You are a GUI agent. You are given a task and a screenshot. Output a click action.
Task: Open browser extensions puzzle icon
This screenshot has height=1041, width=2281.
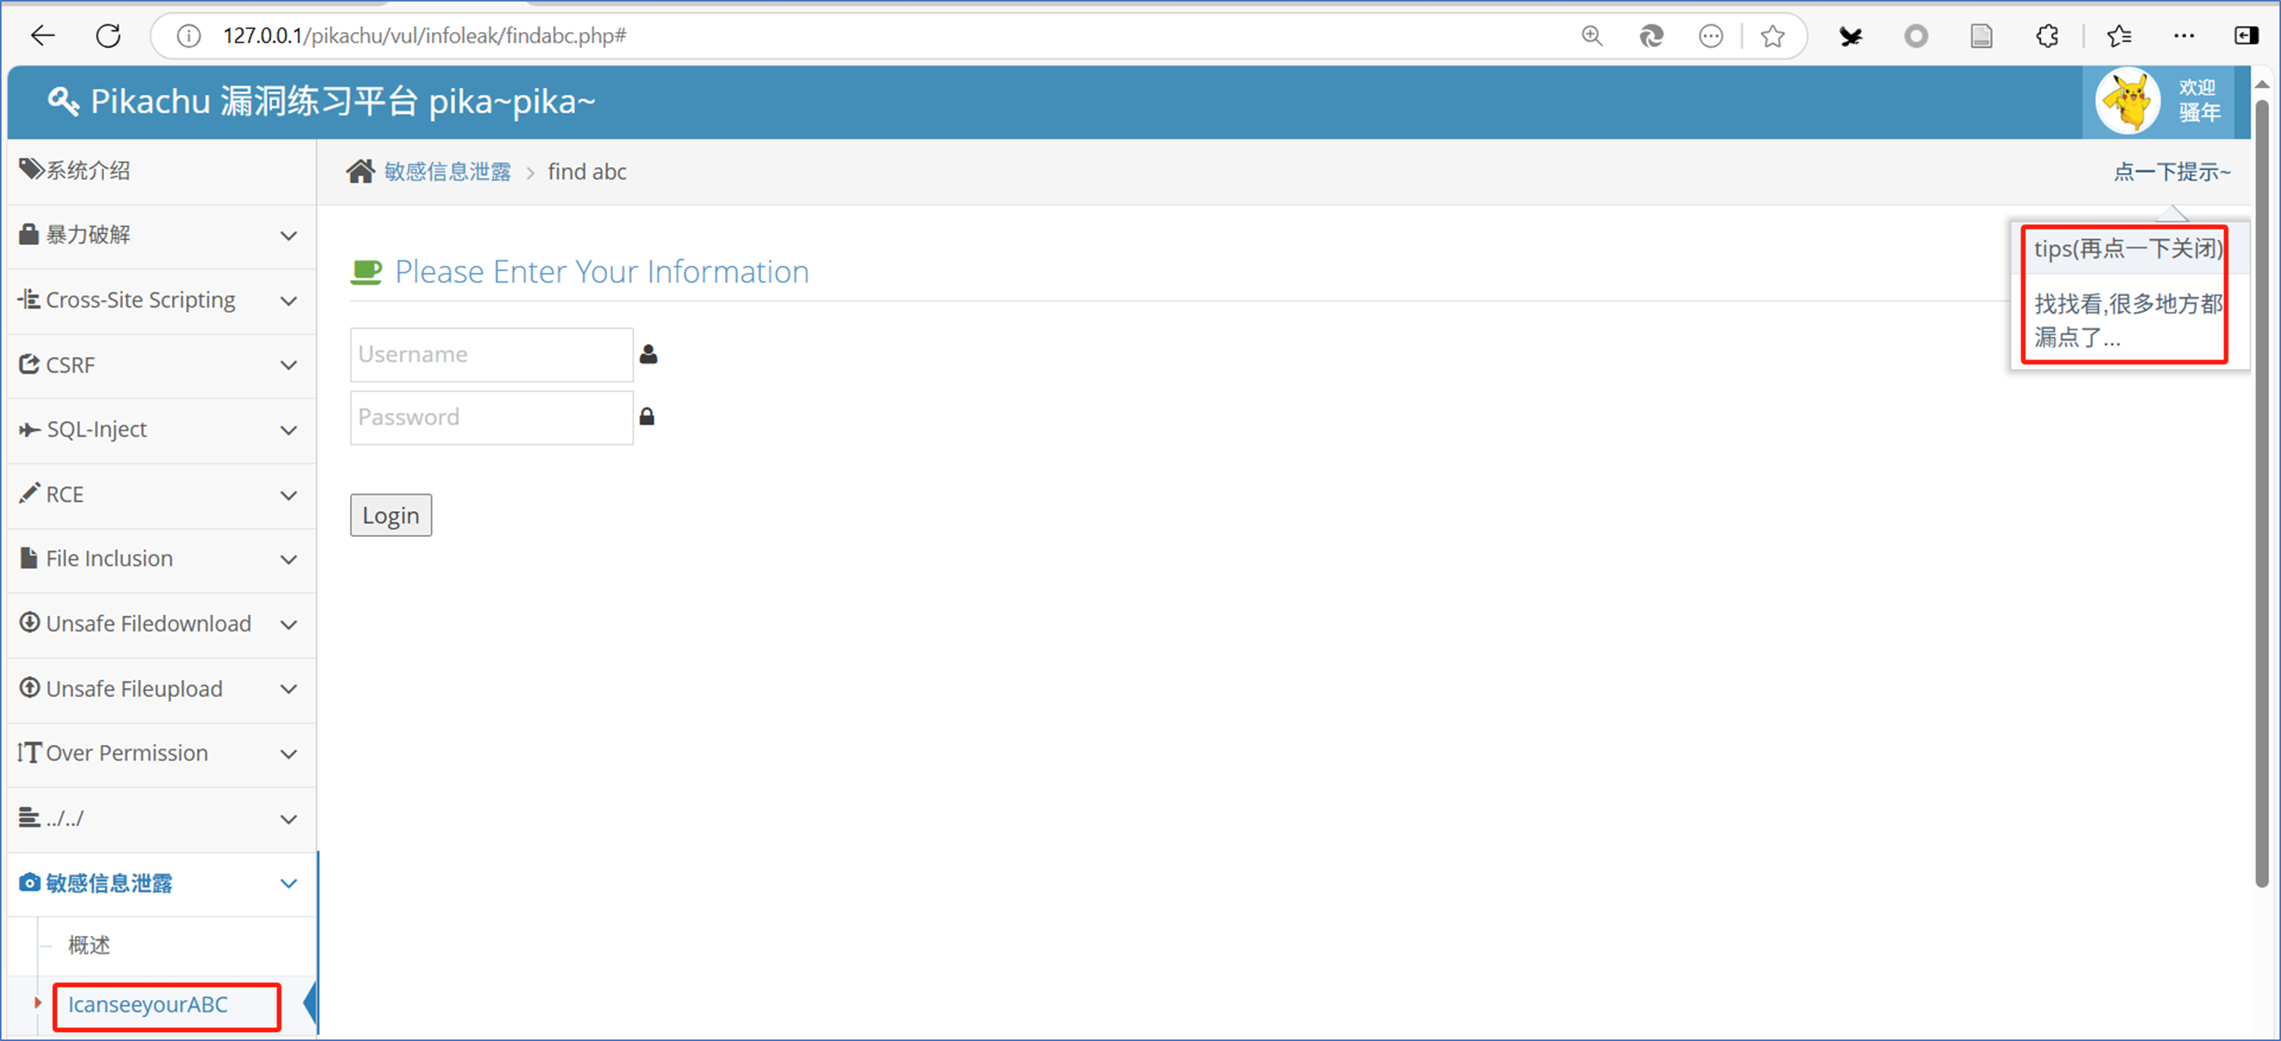tap(2047, 36)
